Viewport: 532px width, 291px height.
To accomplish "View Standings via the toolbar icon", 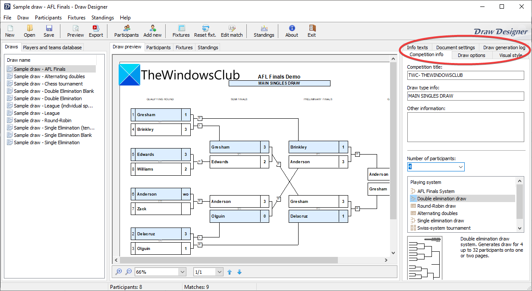I will click(263, 31).
